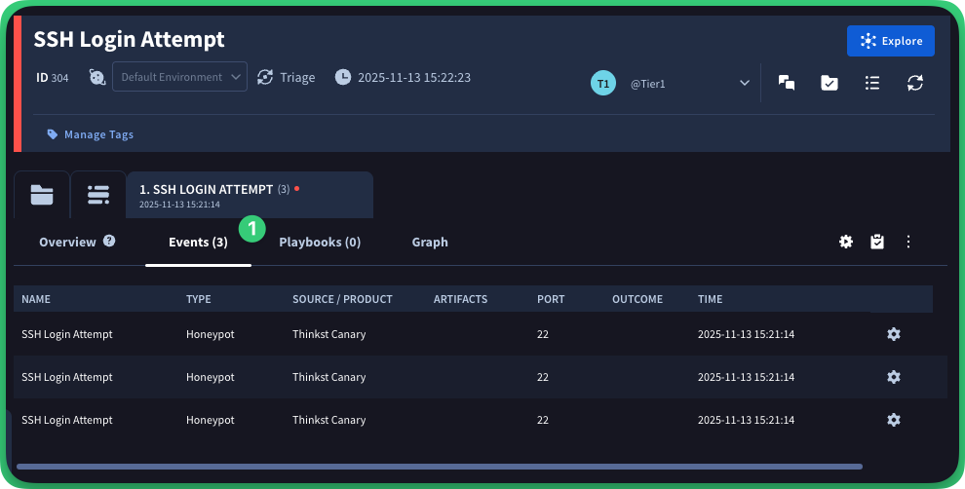
Task: Open events settings gear above table
Action: point(846,242)
